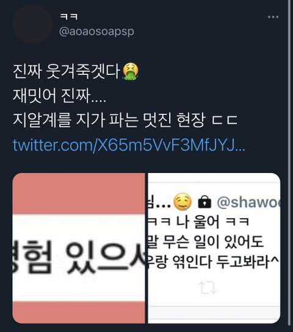
Task: Click the text ㅋㅋ 나 울어 ㅋㅋ
Action: point(198,222)
